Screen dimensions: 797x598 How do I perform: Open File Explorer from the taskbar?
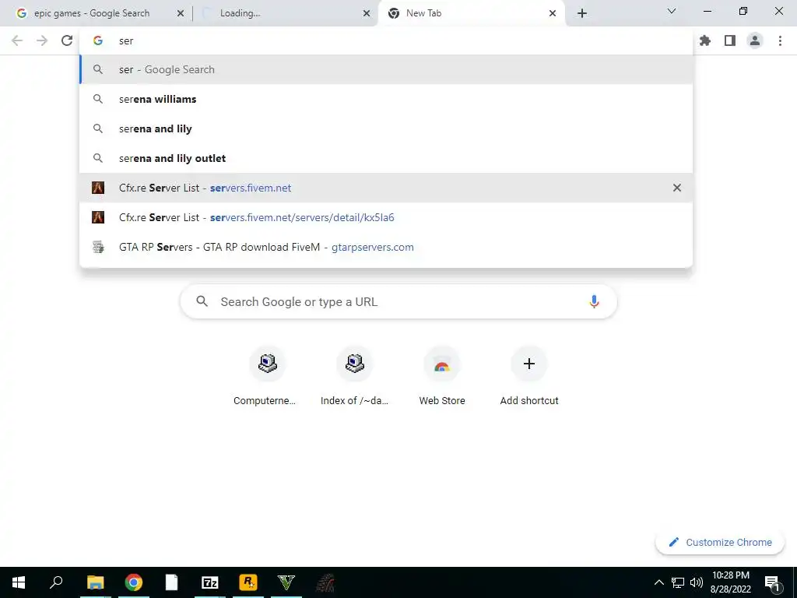tap(96, 582)
